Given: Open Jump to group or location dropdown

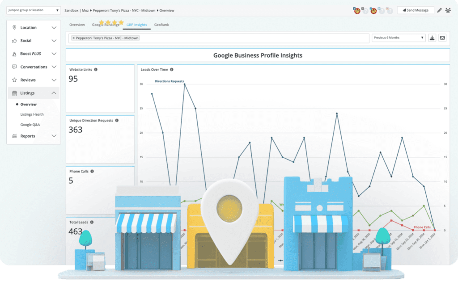Looking at the screenshot, I should 33,10.
